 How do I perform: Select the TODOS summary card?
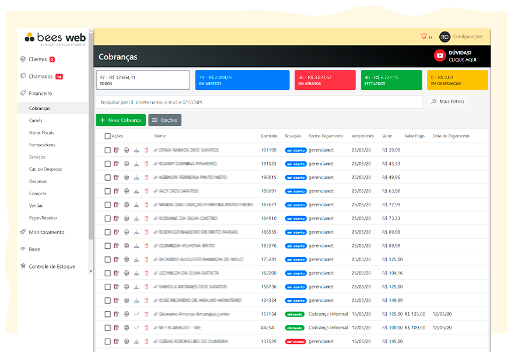click(143, 80)
